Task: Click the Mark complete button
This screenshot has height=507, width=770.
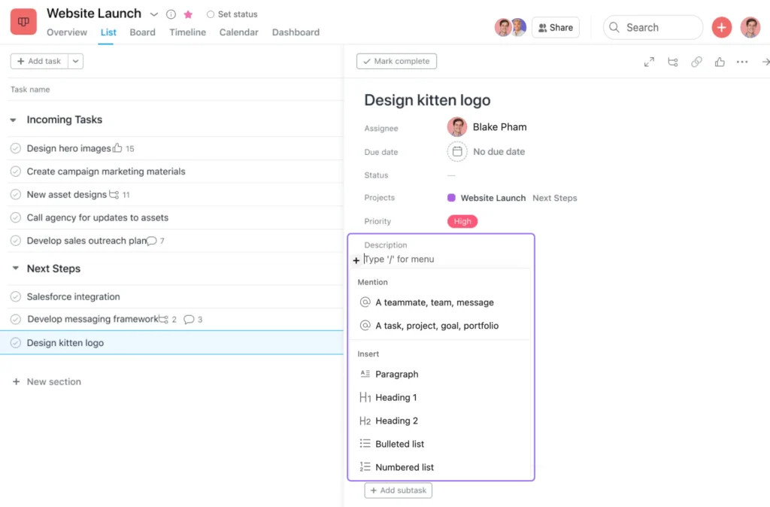Action: coord(396,61)
